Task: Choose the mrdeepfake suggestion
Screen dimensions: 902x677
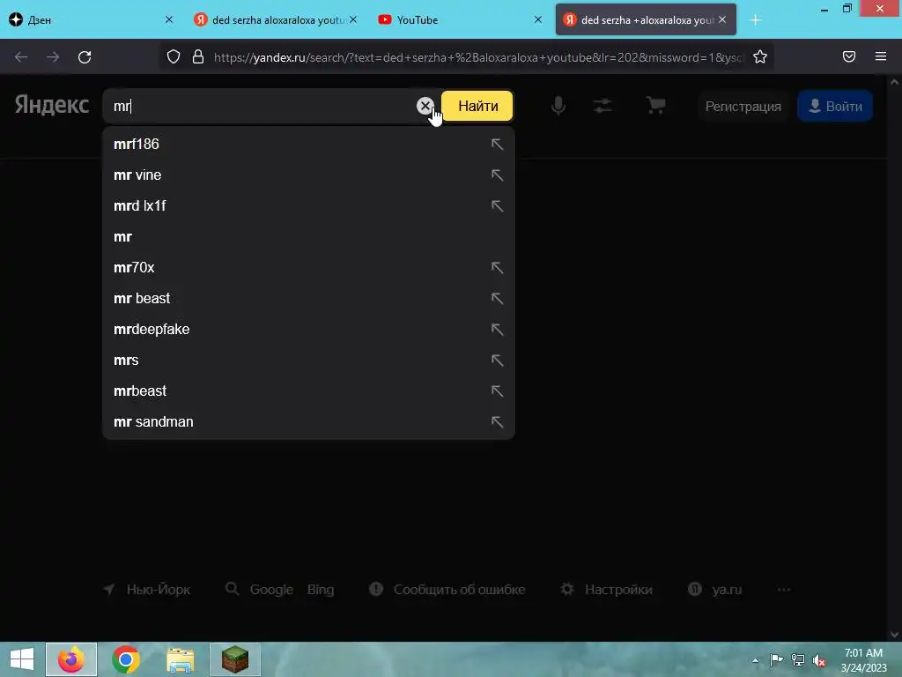Action: point(308,330)
